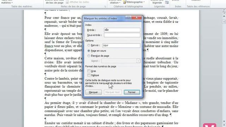Close the Marquer les entrées d'index dialog

pos(137,17)
